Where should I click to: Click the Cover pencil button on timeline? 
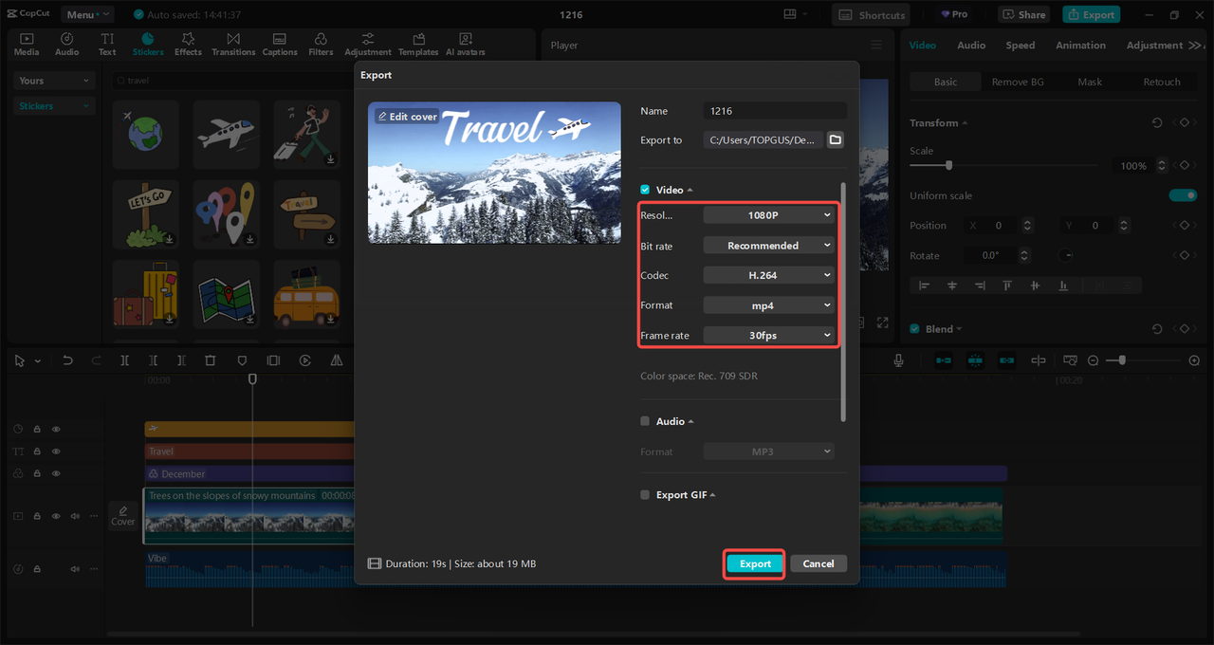coord(123,514)
